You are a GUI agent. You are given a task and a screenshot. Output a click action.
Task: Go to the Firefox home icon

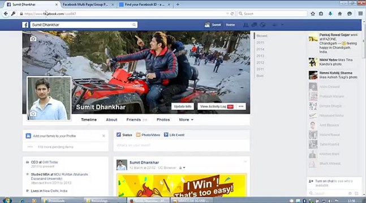pos(340,14)
